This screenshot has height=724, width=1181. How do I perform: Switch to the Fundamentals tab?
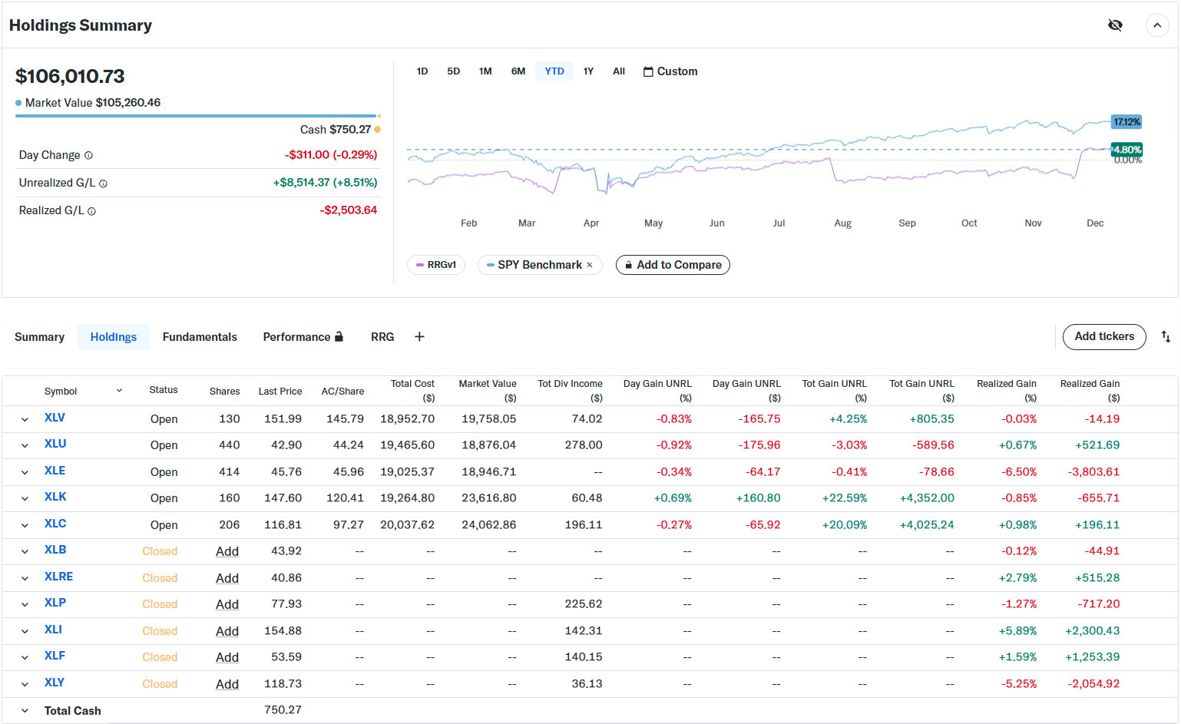(200, 337)
